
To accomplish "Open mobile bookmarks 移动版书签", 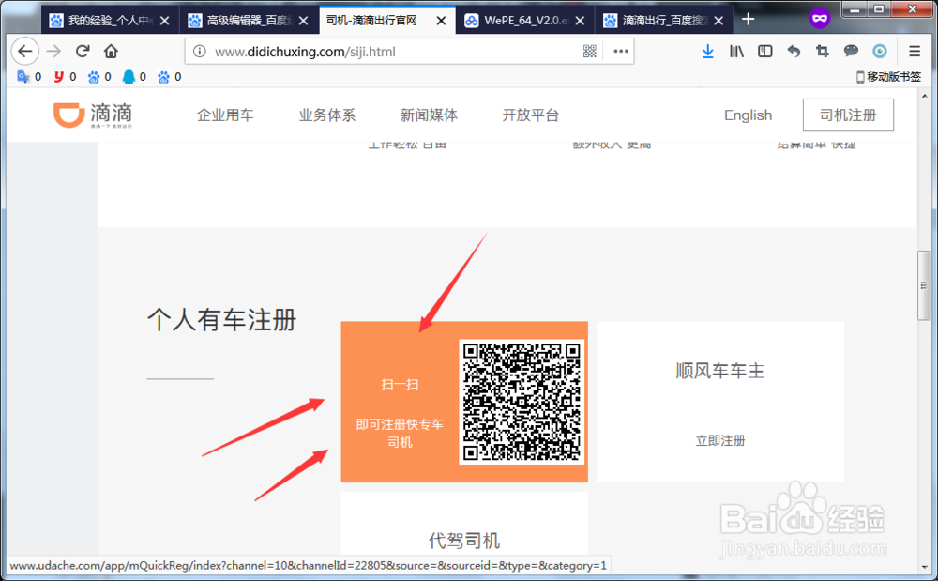I will pos(888,77).
